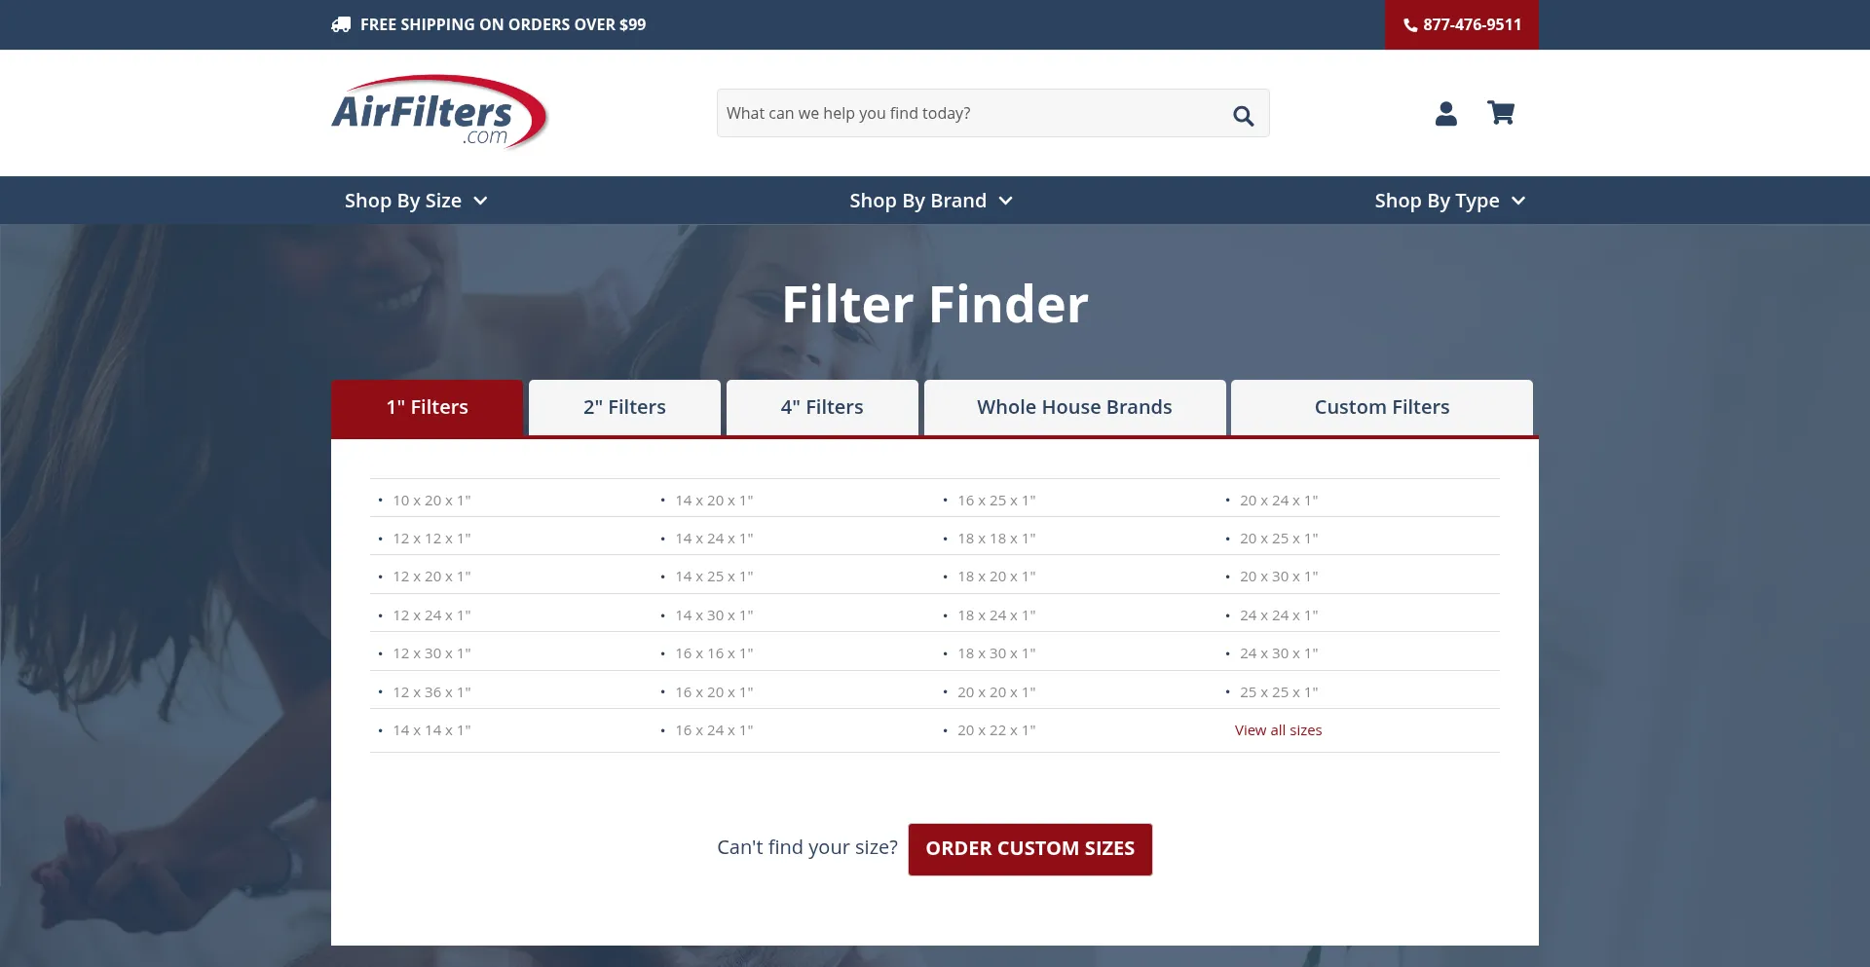Image resolution: width=1870 pixels, height=967 pixels.
Task: Choose the 20 x 20 x 1" size
Action: [996, 692]
